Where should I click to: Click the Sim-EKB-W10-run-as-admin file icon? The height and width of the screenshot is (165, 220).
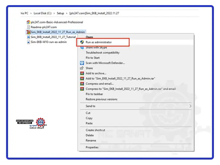coord(29,42)
